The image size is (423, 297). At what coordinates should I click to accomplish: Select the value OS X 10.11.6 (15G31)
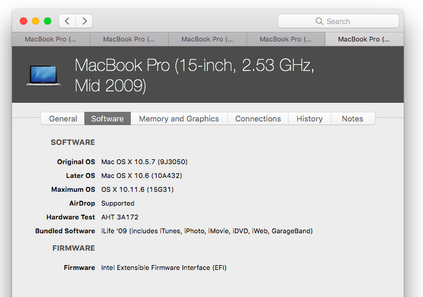coord(137,189)
